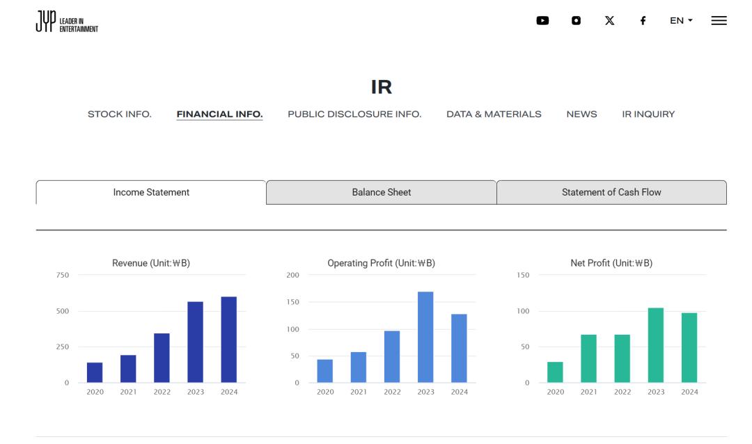Viewport: 752px width, 444px height.
Task: Click the 2024 Revenue bar
Action: click(x=229, y=340)
